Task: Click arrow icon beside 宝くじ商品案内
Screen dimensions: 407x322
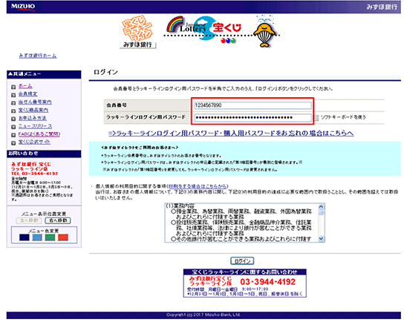Action: coord(13,111)
